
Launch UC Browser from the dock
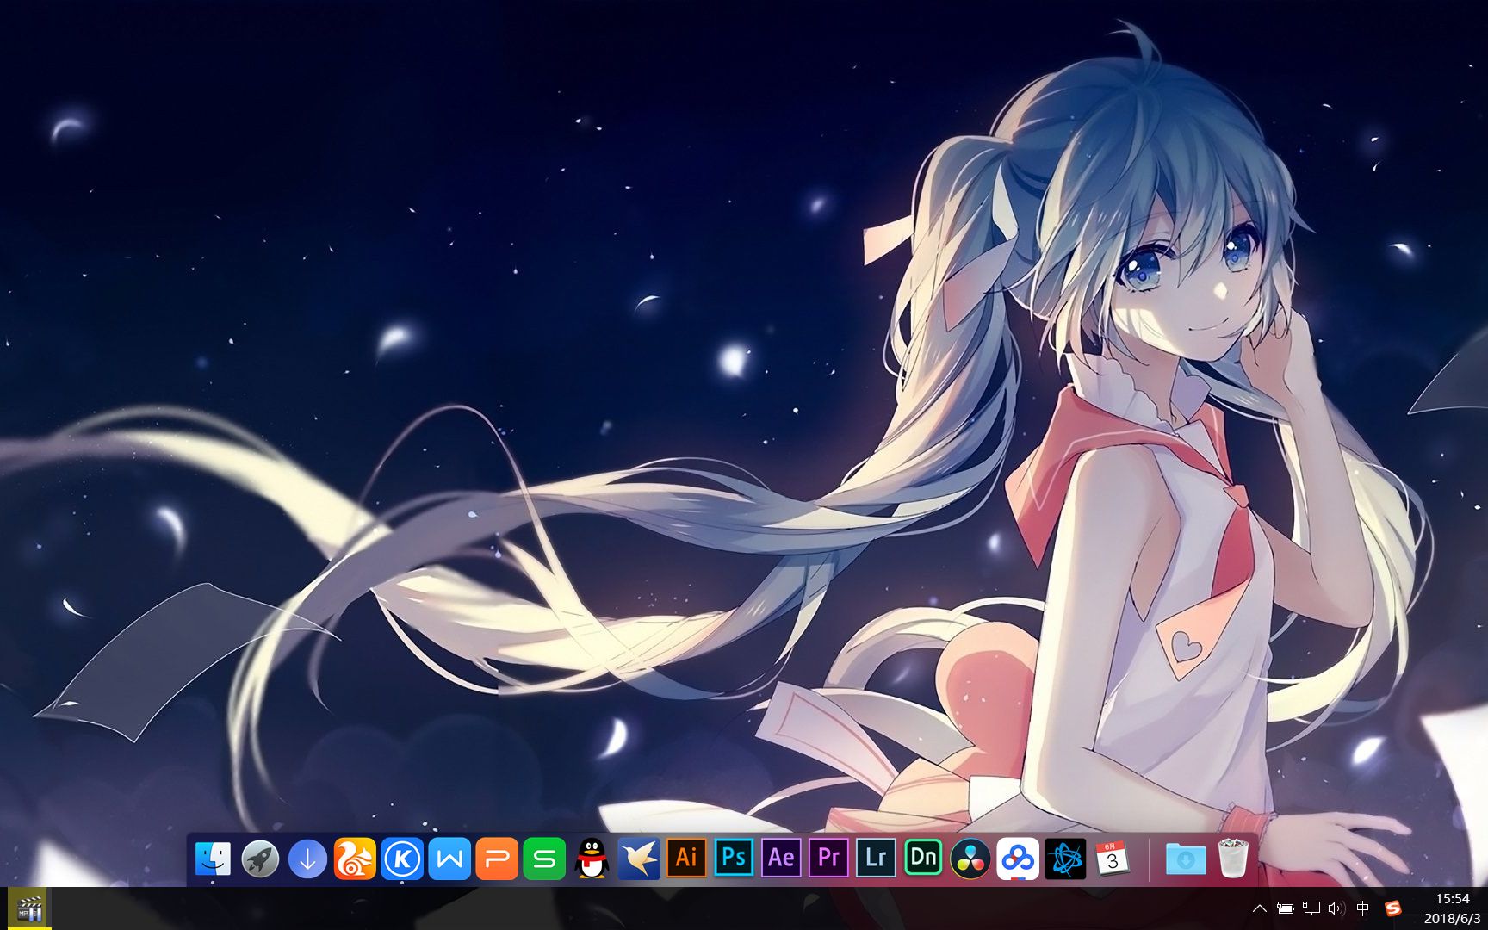355,859
